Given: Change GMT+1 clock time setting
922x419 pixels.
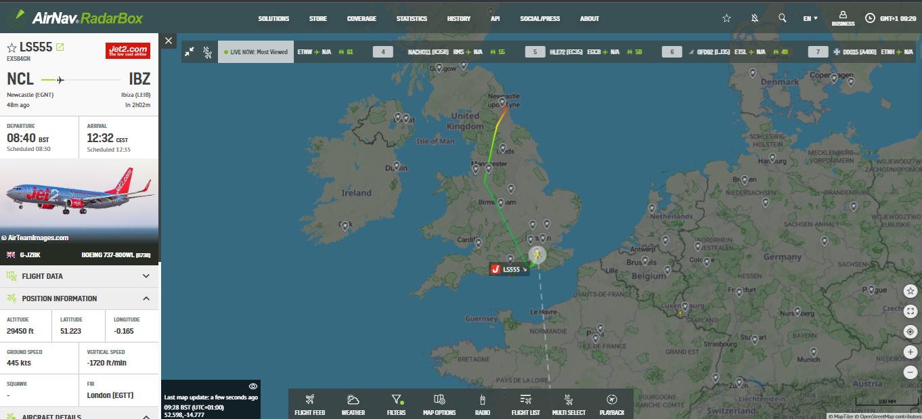Looking at the screenshot, I should pos(890,18).
